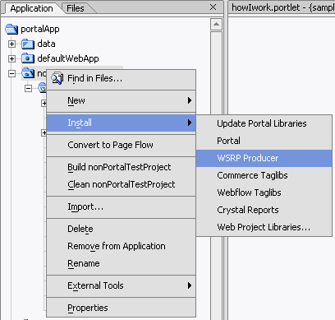Viewport: 335px width, 320px height.
Task: Select the Install menu entry
Action: pos(122,123)
